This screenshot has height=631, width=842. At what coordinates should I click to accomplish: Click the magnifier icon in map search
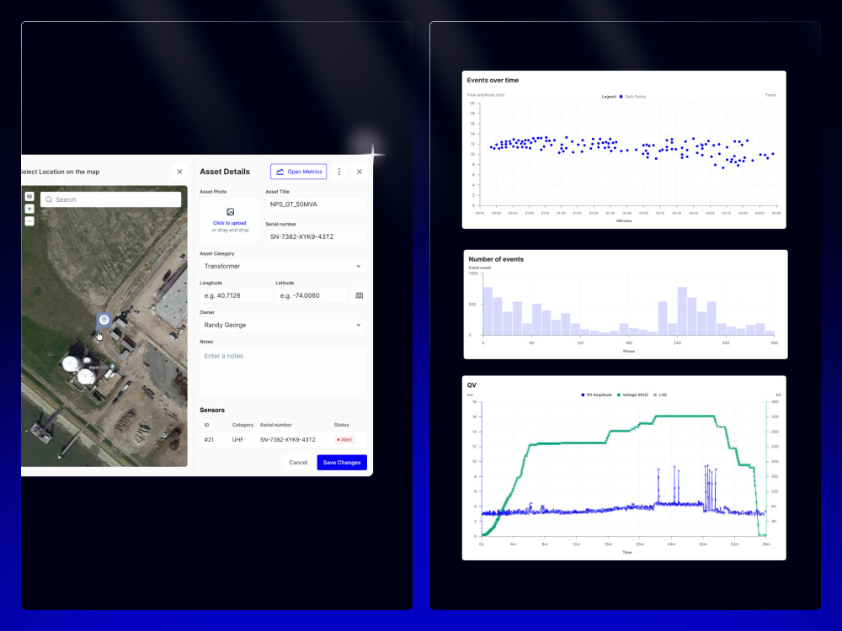[x=49, y=199]
